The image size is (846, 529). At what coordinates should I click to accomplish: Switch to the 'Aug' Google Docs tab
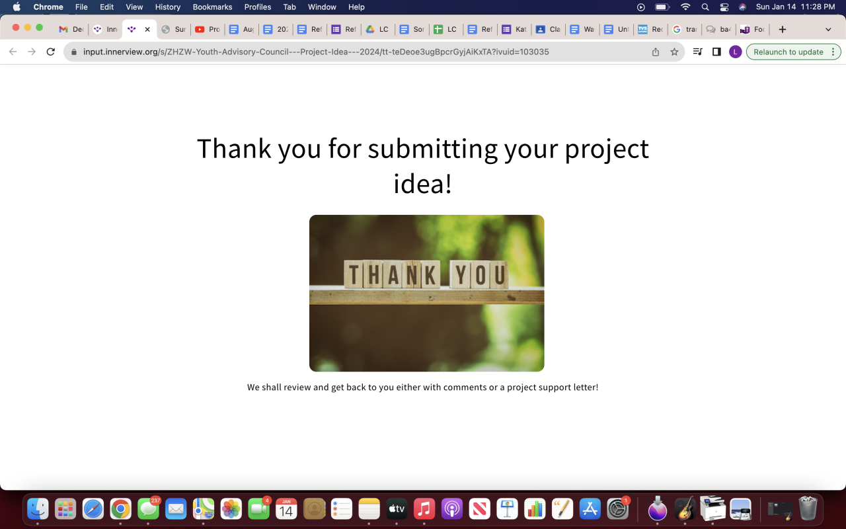coord(241,29)
